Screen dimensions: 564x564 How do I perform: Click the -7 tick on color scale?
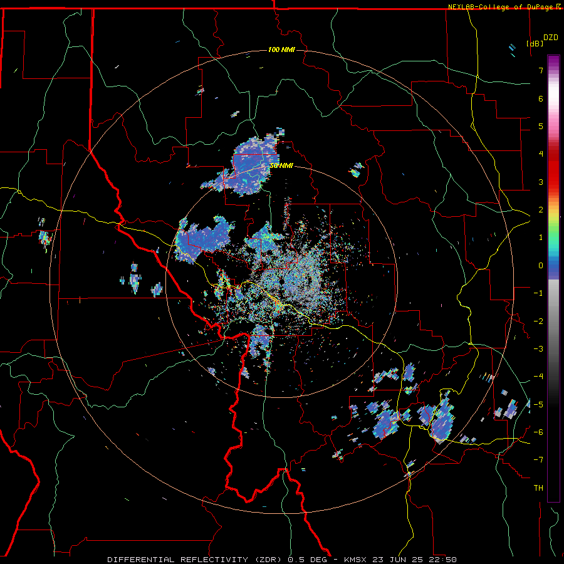pos(538,460)
